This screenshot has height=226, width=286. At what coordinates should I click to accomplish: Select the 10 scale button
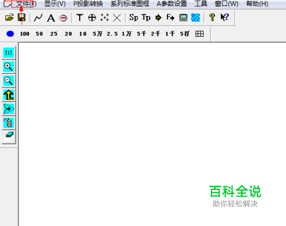click(83, 34)
